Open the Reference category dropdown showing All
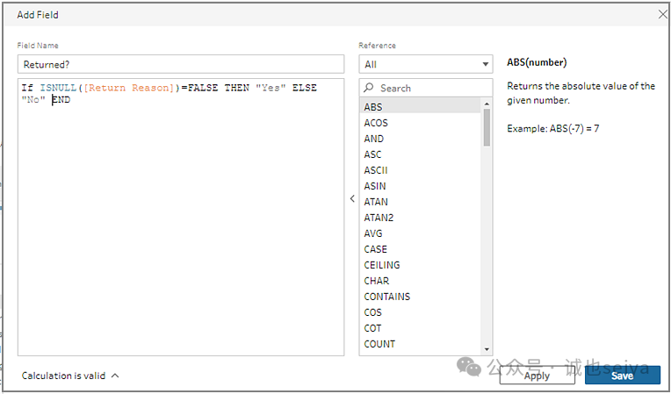The image size is (671, 394). tap(426, 65)
